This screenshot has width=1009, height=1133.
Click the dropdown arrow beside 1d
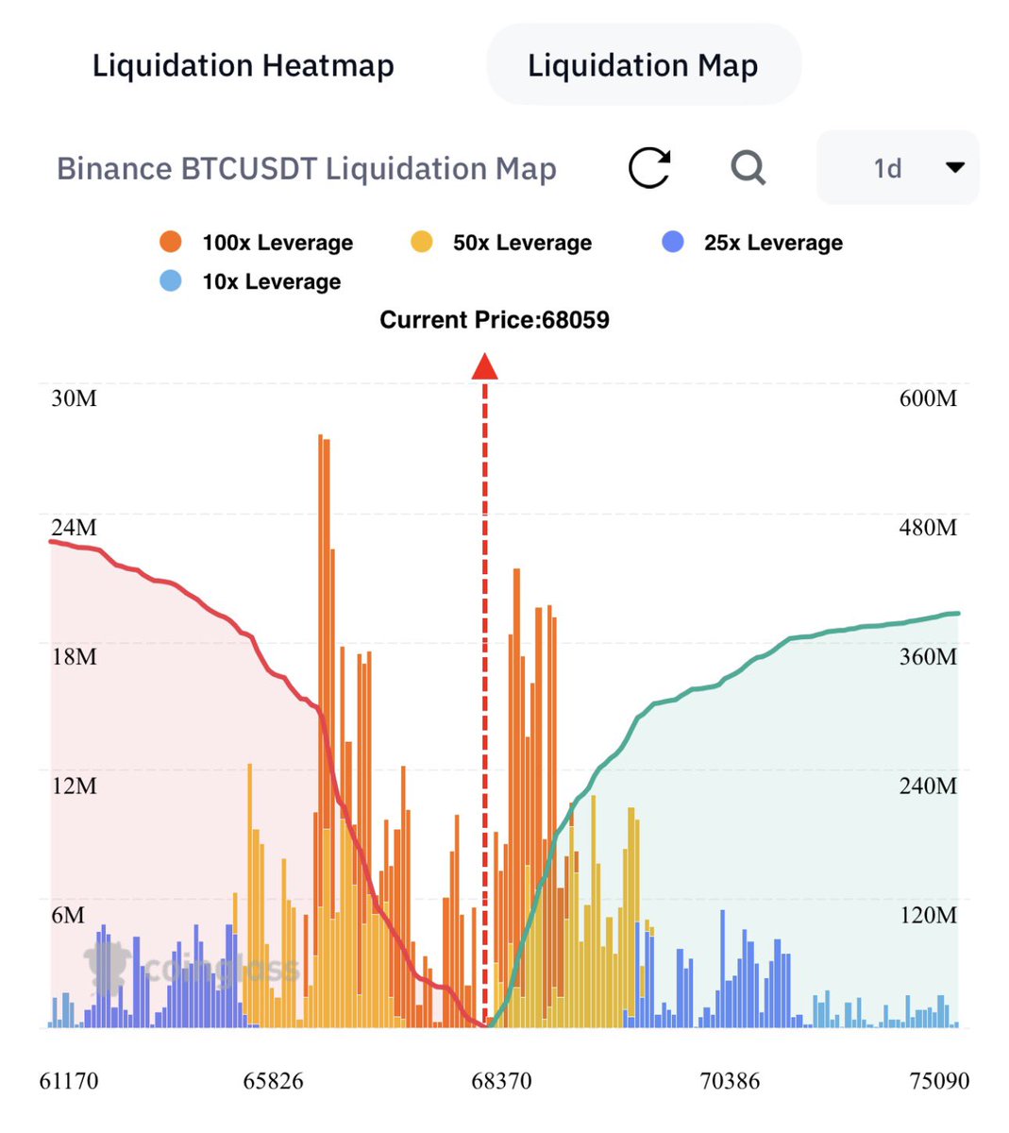coord(955,167)
